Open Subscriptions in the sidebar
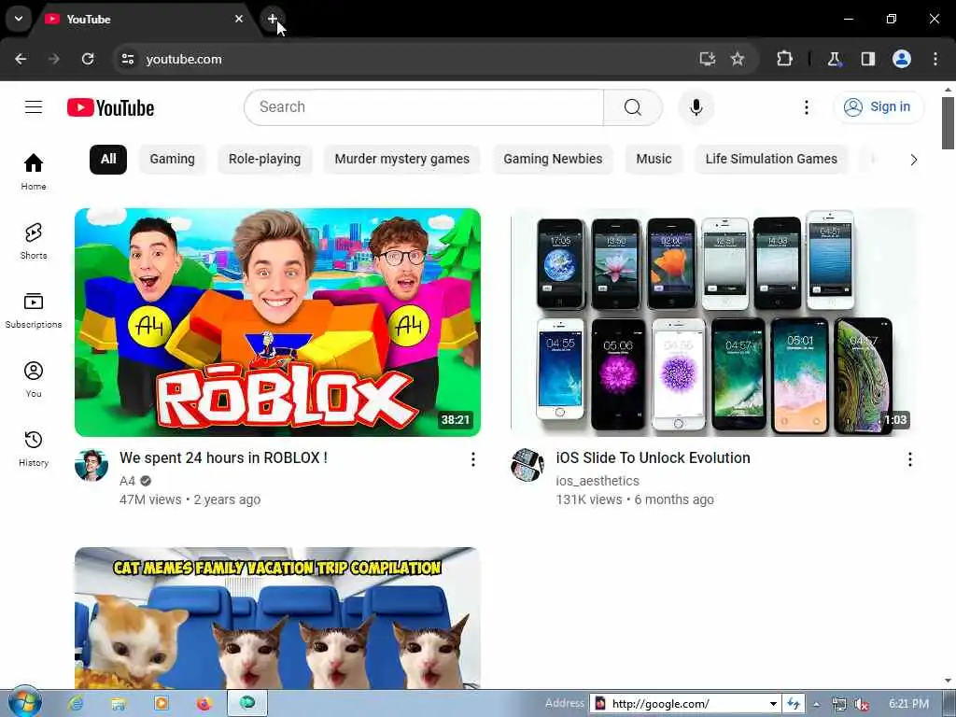Viewport: 956px width, 717px height. [34, 310]
